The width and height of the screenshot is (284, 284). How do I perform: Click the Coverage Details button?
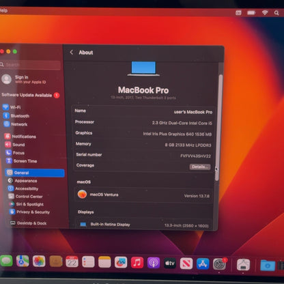(200, 167)
